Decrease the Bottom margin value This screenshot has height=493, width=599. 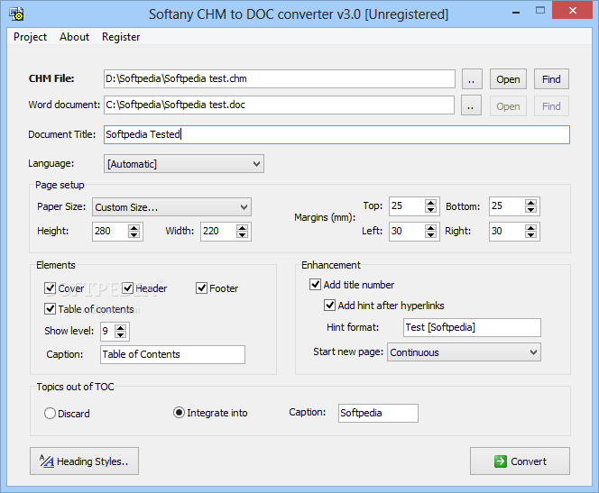530,209
